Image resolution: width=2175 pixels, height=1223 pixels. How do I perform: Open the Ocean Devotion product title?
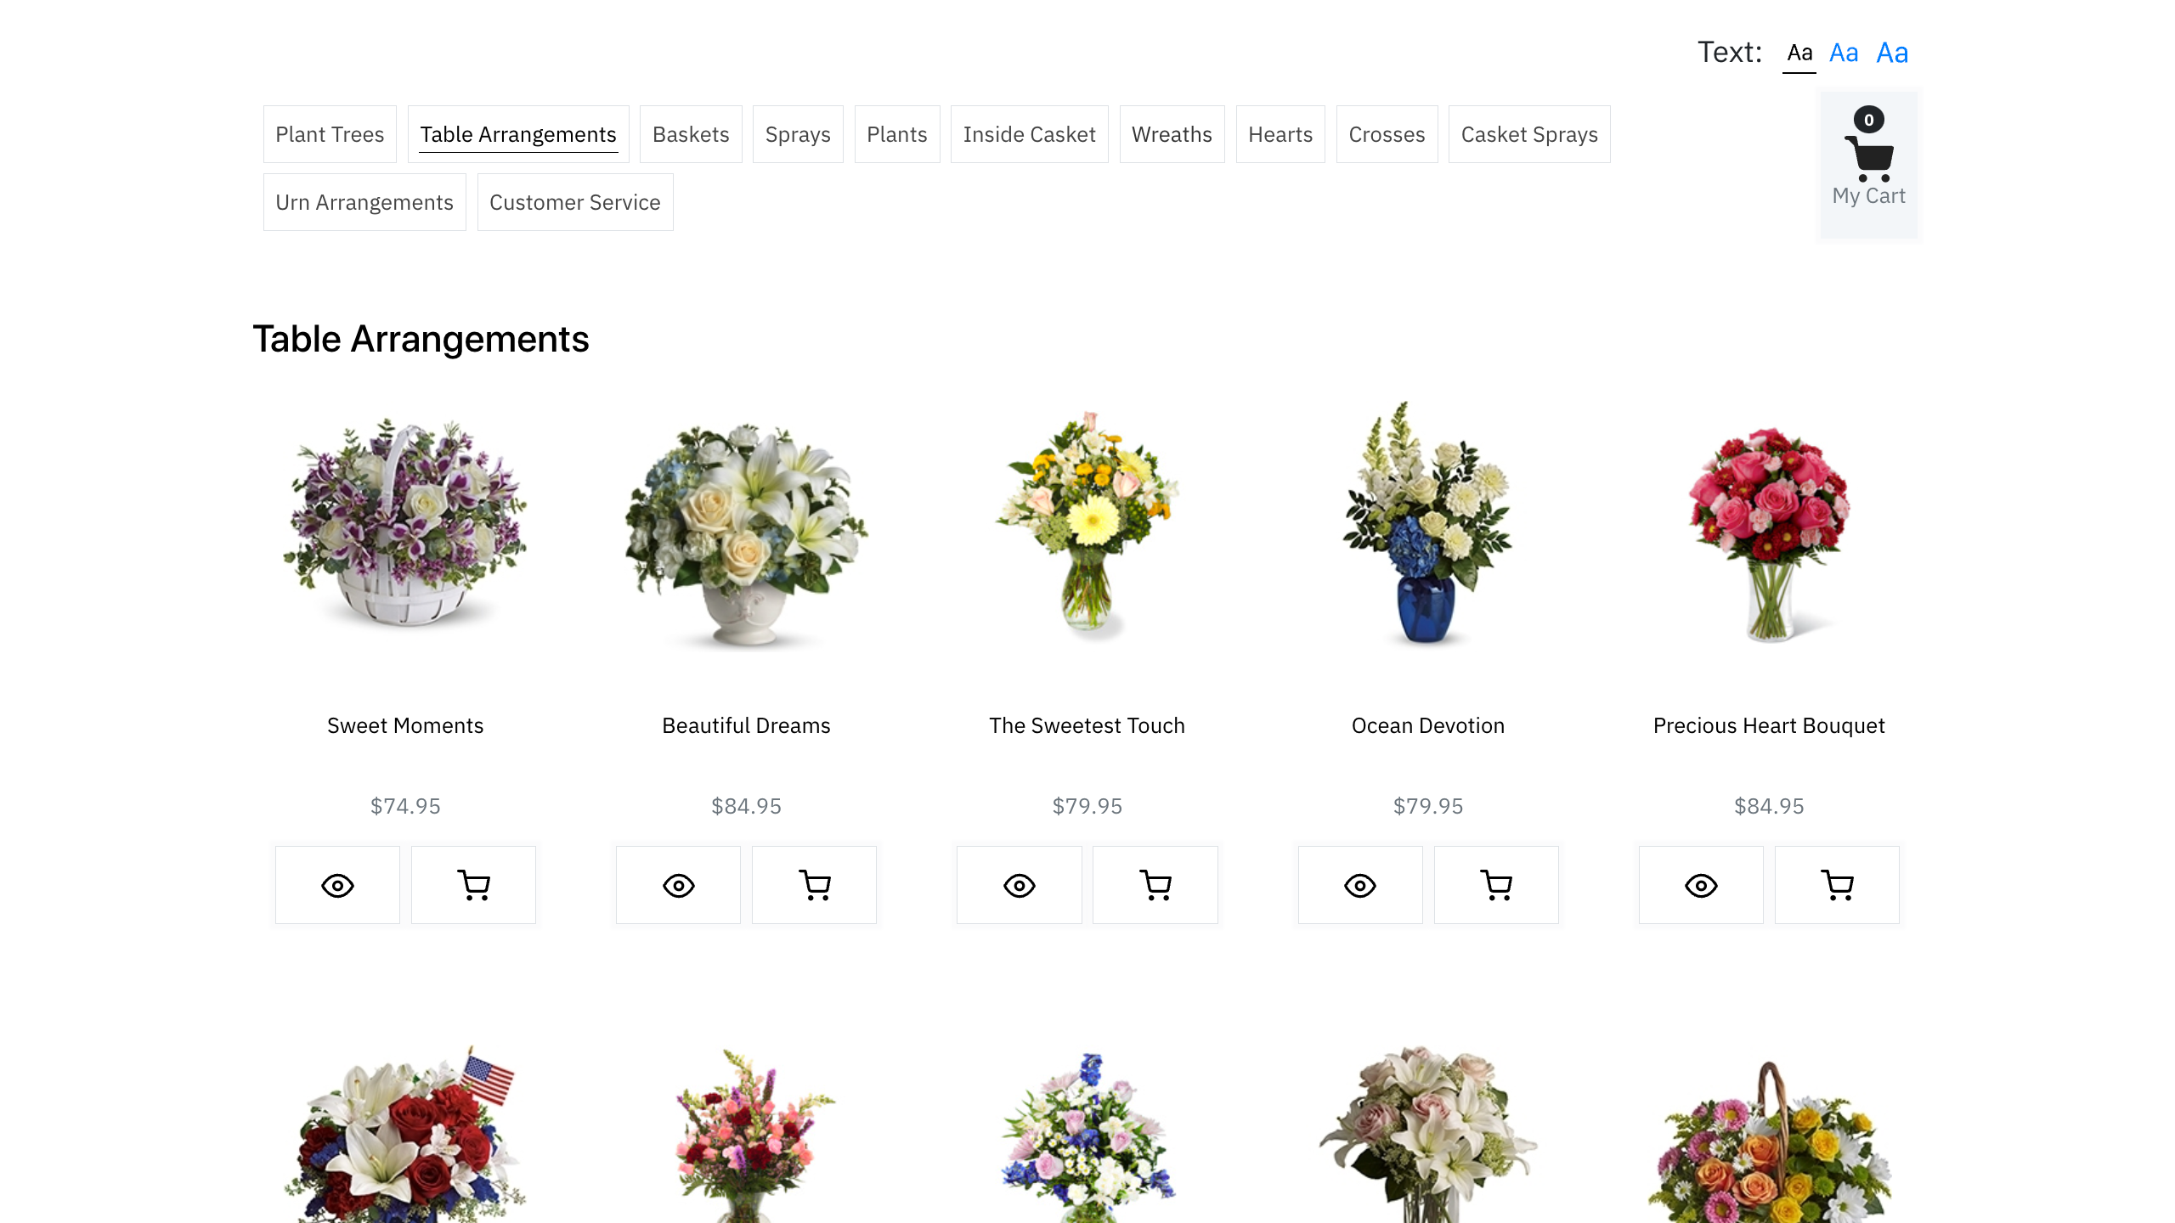click(x=1428, y=725)
